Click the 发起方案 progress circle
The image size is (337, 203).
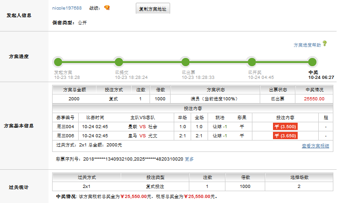pyautogui.click(x=58, y=62)
